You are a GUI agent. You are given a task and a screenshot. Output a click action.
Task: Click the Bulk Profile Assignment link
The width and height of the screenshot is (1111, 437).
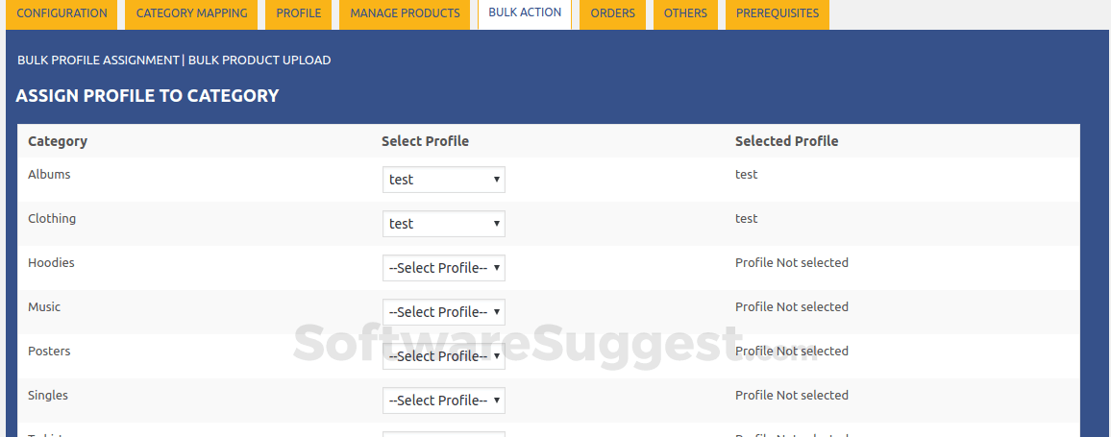(x=98, y=60)
